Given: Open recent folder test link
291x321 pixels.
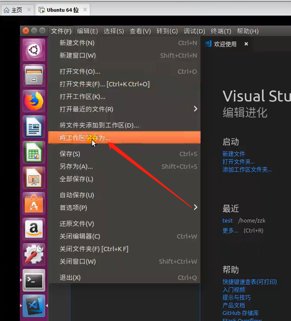Looking at the screenshot, I should [x=228, y=221].
